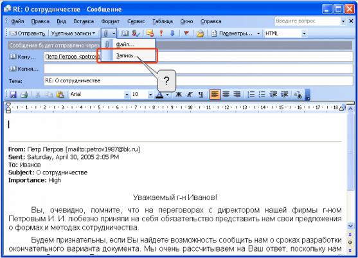Open the Файл menu
The width and height of the screenshot is (358, 258).
[17, 21]
